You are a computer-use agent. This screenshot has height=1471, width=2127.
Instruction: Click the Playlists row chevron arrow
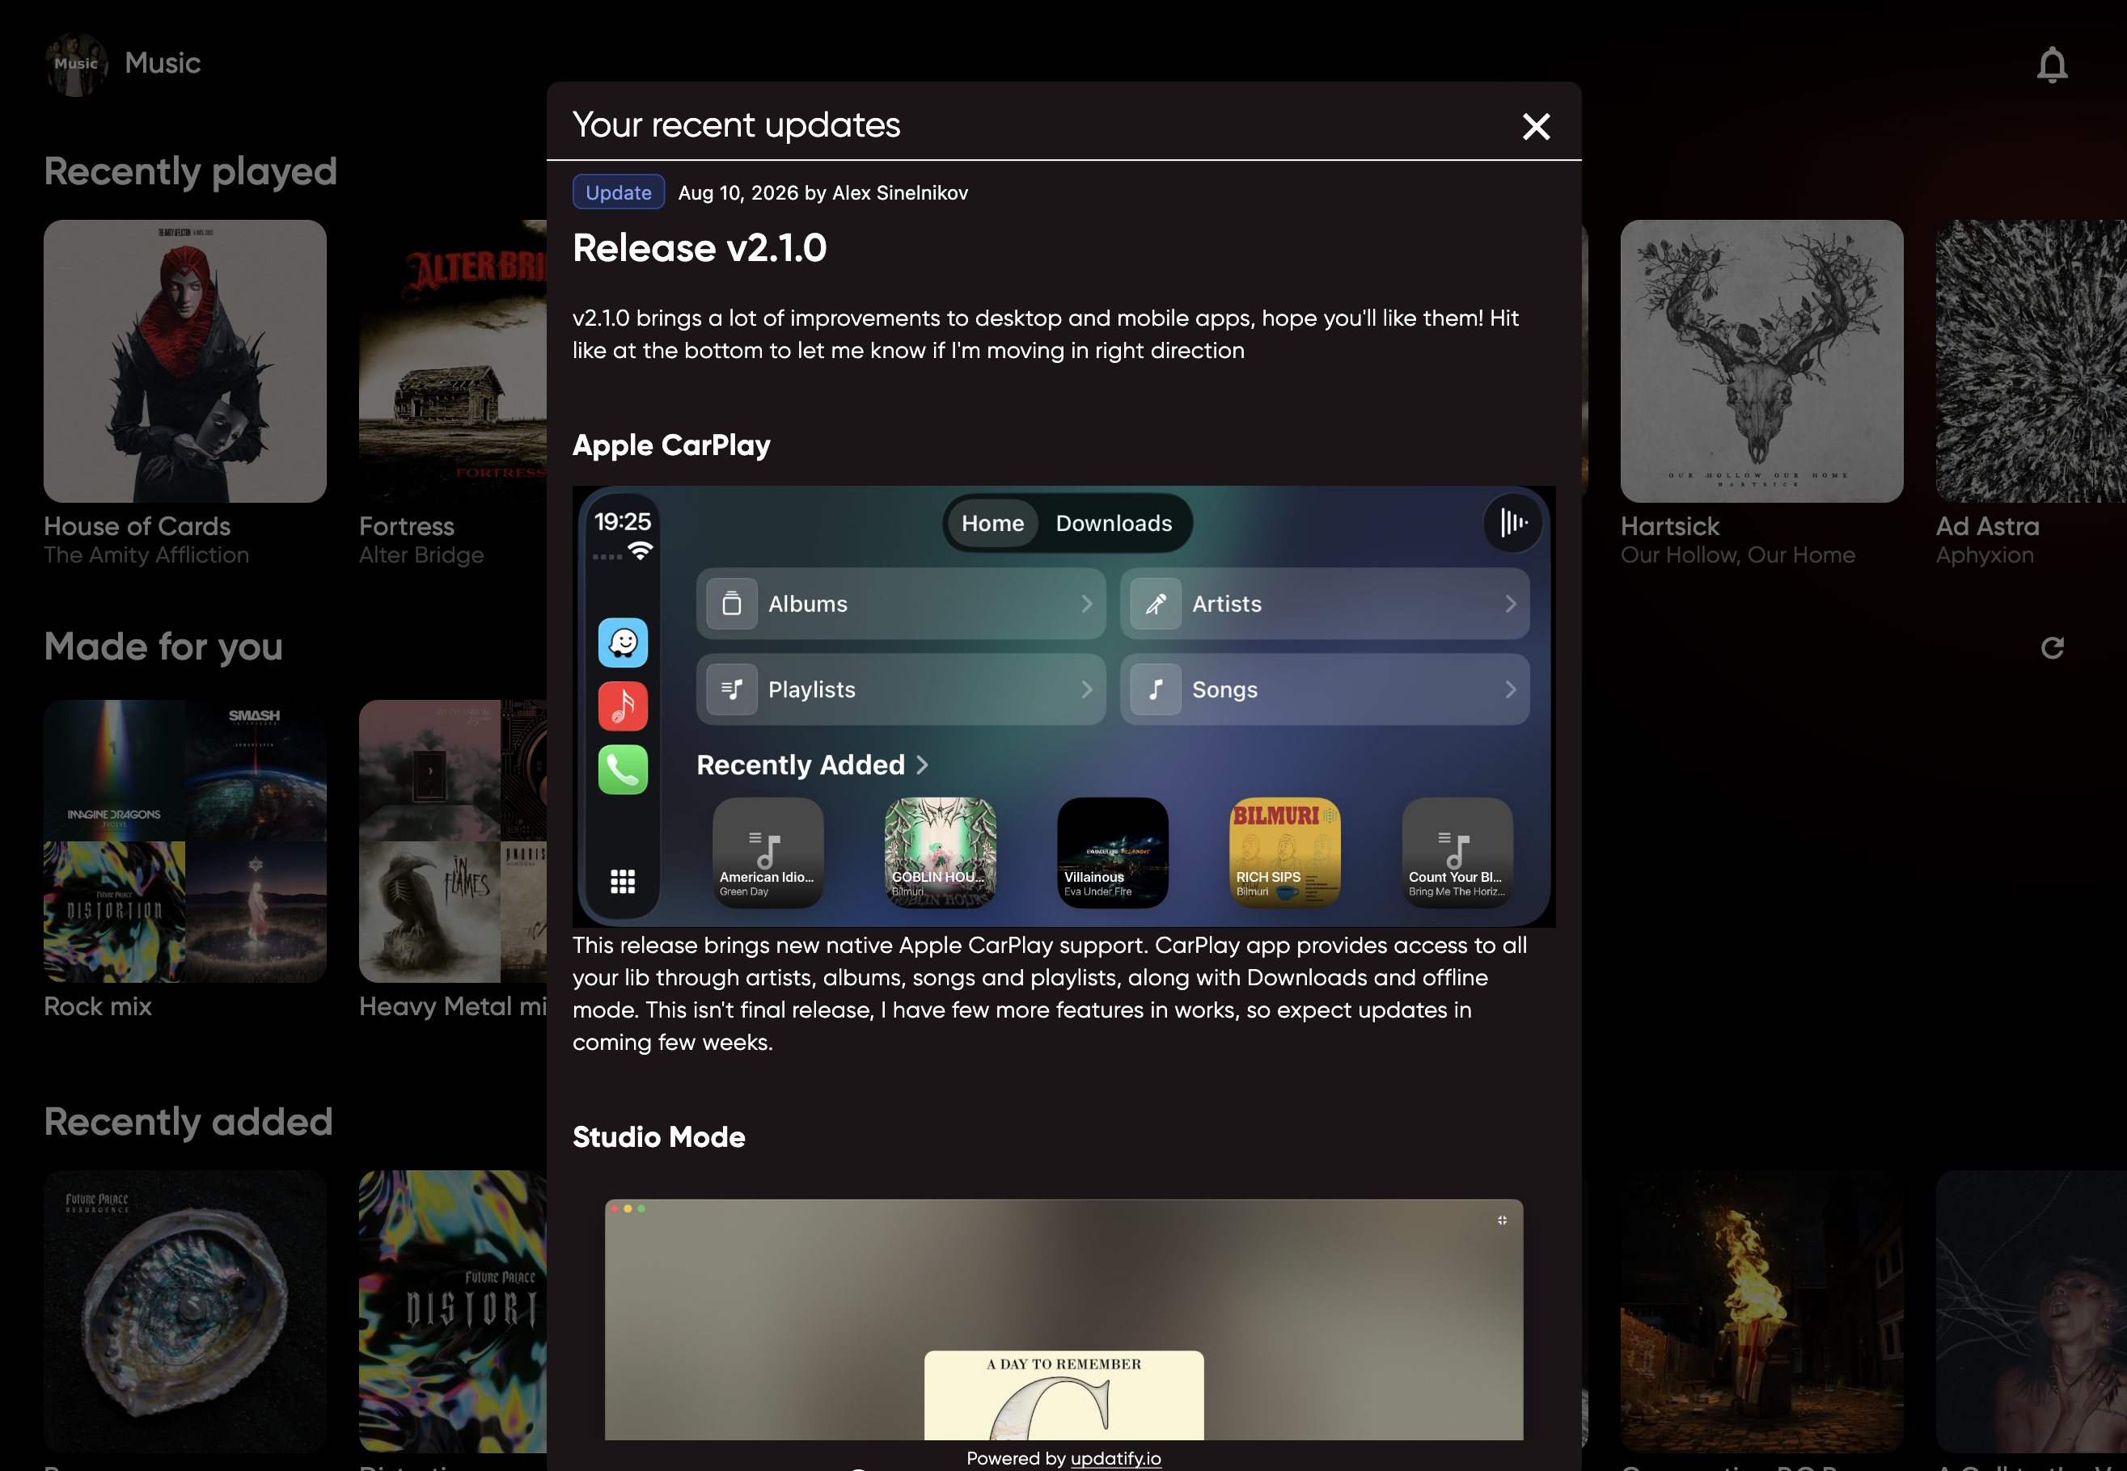[1087, 689]
